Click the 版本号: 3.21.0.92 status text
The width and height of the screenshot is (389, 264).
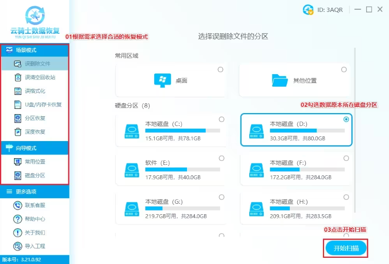pyautogui.click(x=22, y=259)
